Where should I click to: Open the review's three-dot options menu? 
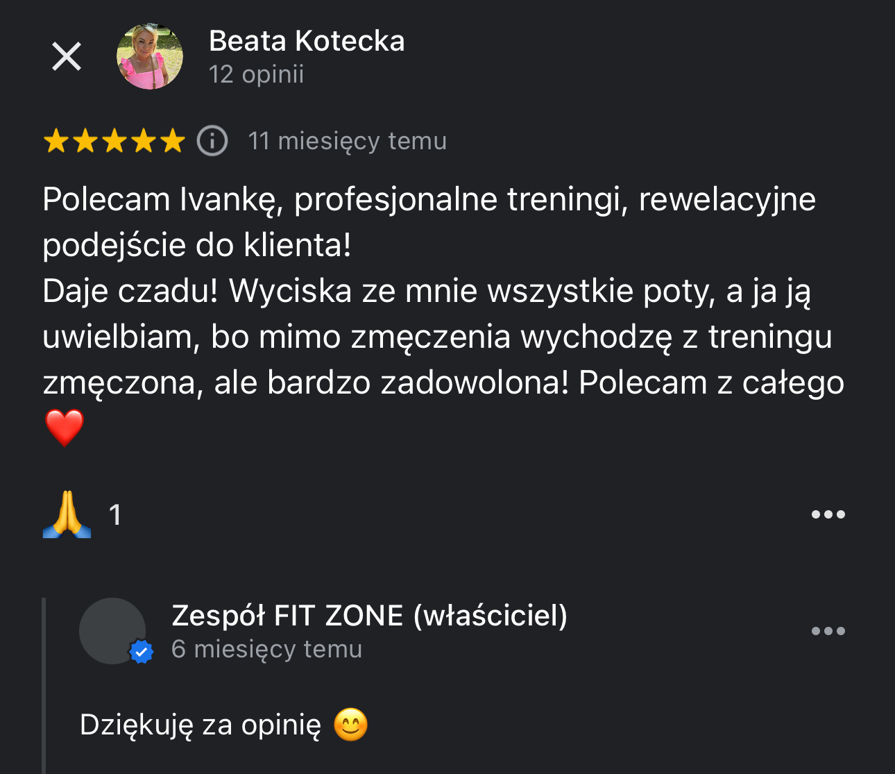[x=828, y=514]
